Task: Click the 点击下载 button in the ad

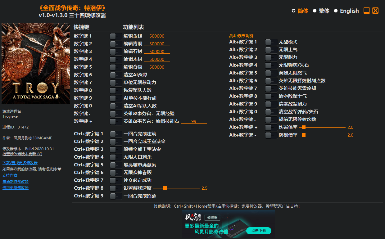Action: click(x=259, y=231)
